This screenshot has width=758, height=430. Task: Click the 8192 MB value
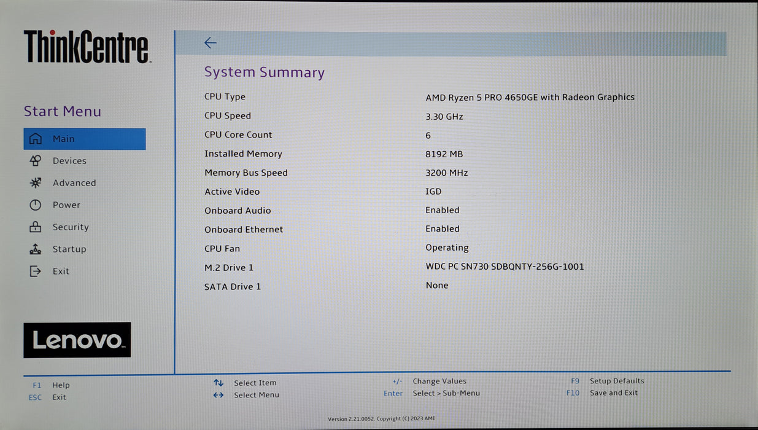[444, 154]
